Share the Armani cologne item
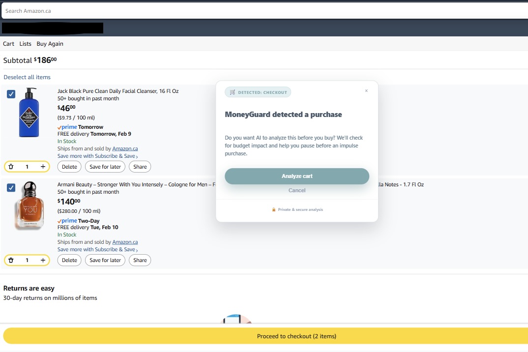This screenshot has height=352, width=528. (140, 260)
